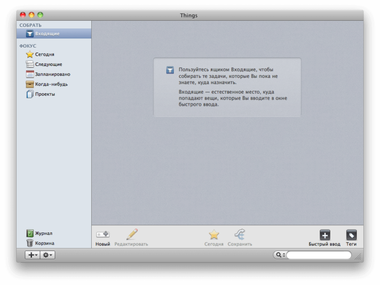Open the Следующие list
This screenshot has width=380, height=285.
[x=54, y=64]
